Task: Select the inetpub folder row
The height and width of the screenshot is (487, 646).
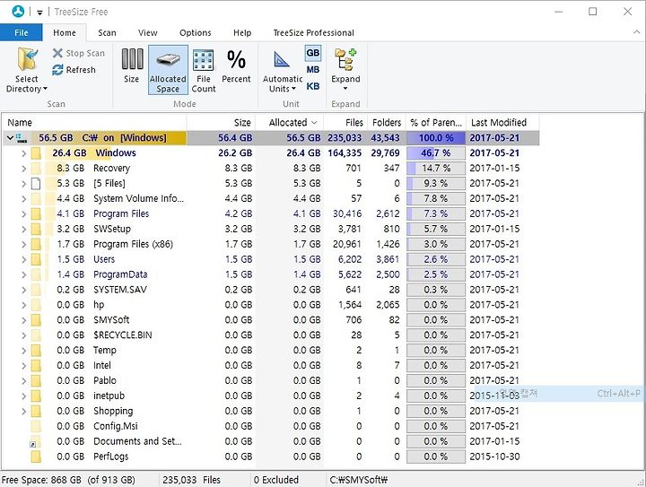Action: [271, 396]
